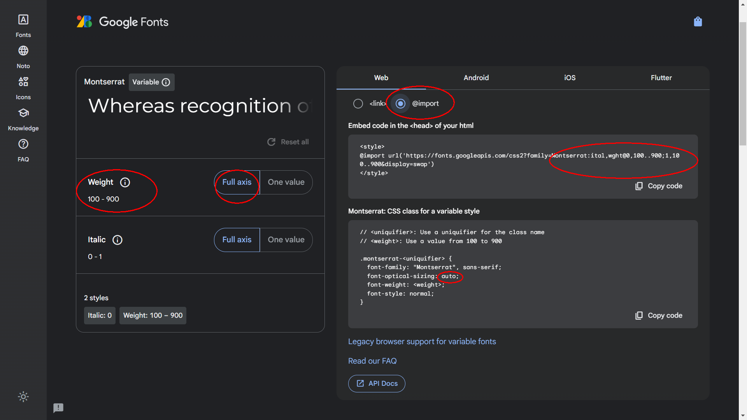This screenshot has height=420, width=747.
Task: Switch to the iOS tab
Action: coord(570,78)
